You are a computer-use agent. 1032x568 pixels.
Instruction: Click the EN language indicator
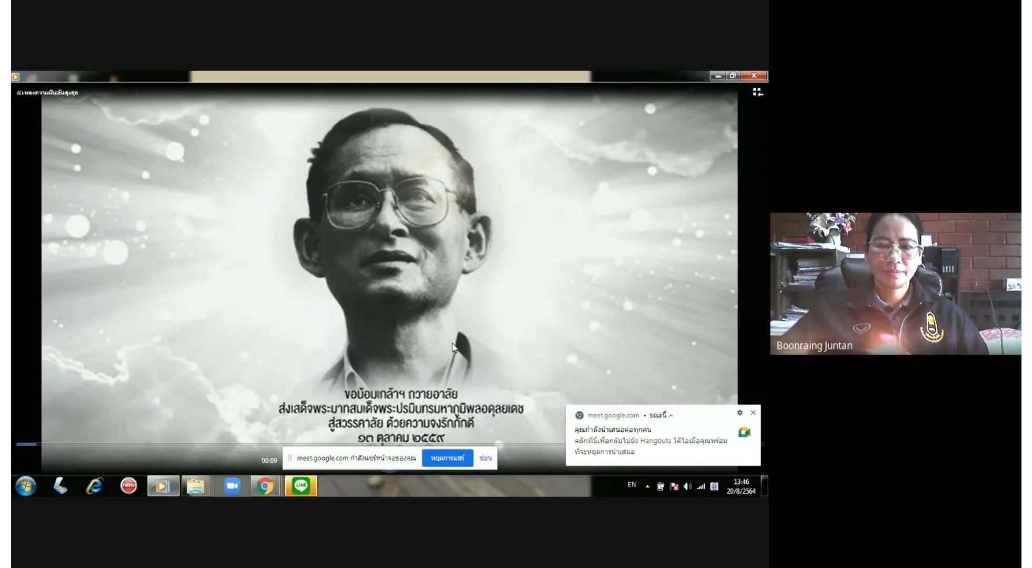pos(632,485)
